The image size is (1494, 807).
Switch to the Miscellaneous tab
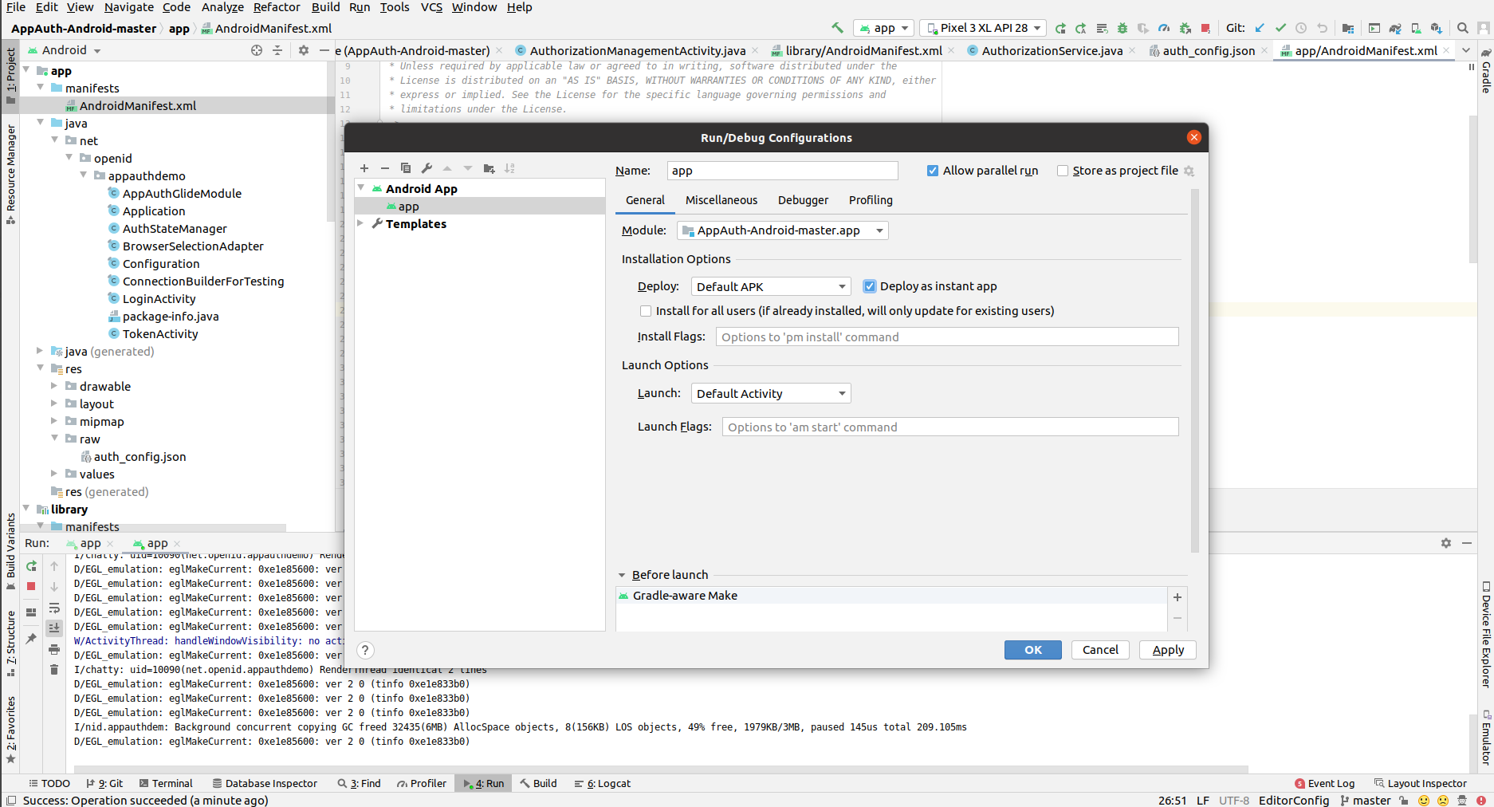(721, 200)
